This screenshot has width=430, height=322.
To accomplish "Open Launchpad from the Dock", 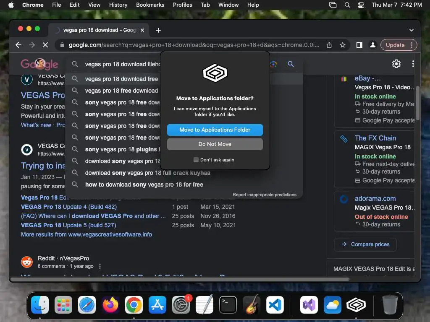I will coord(63,305).
